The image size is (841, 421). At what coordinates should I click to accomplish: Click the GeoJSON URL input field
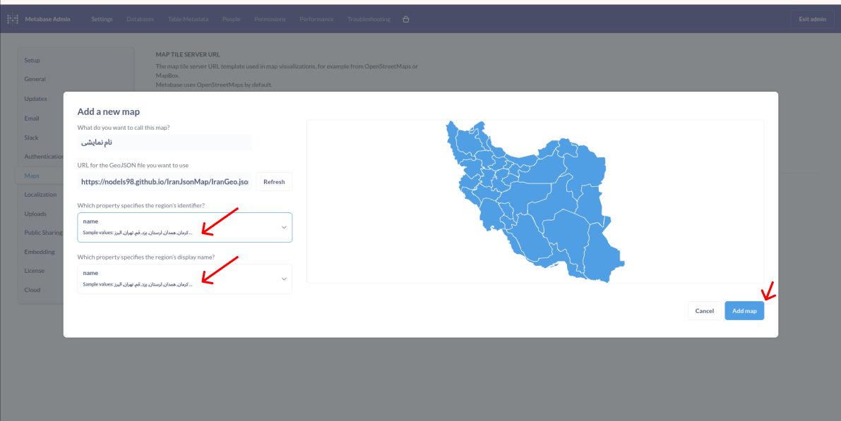click(x=165, y=182)
